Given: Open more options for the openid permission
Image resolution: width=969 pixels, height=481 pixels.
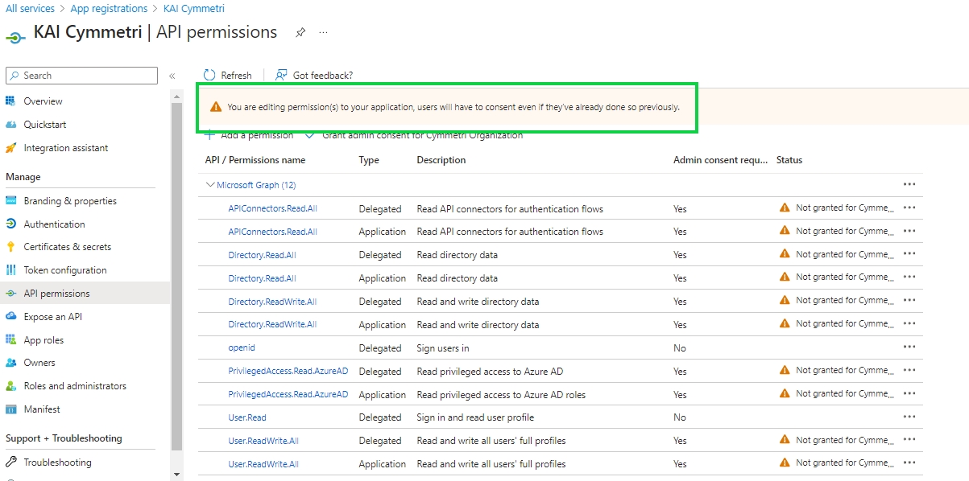Looking at the screenshot, I should [909, 347].
